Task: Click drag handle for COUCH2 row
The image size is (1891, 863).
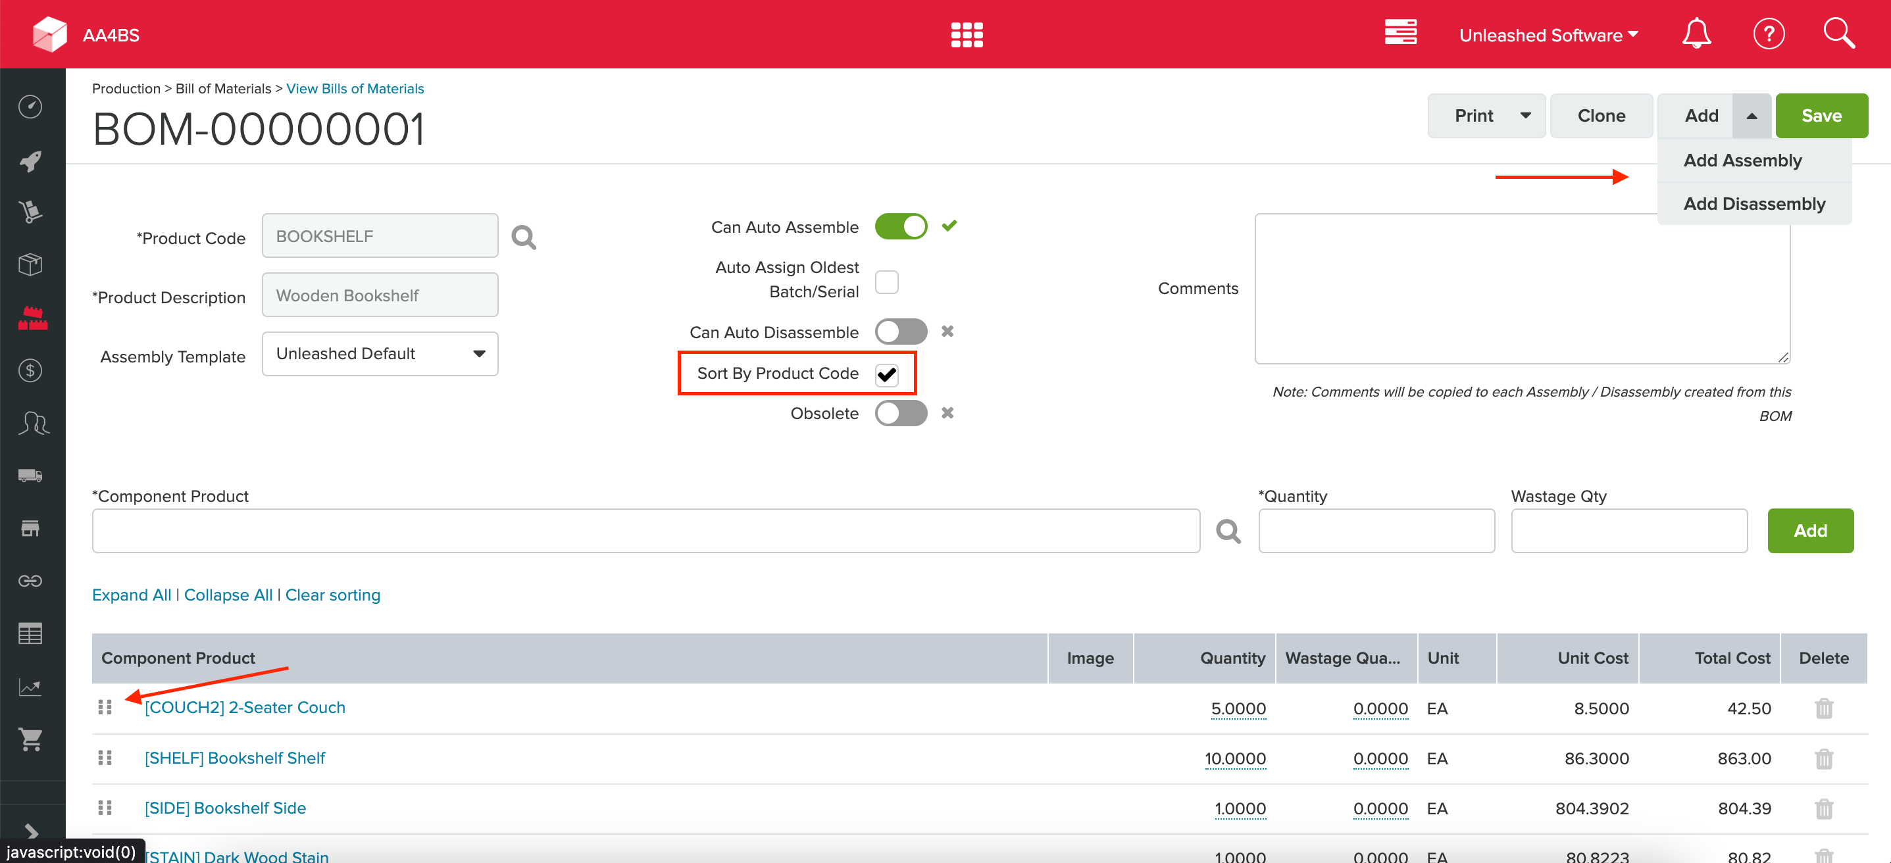Action: [105, 706]
